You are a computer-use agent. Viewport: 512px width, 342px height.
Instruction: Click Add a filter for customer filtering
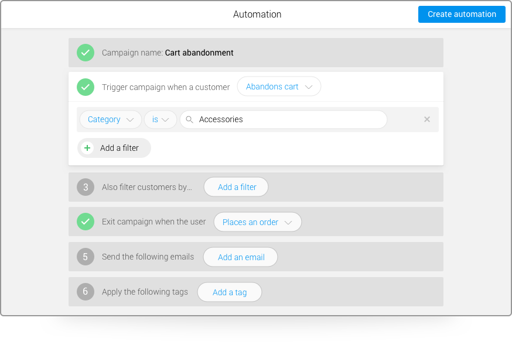tap(237, 187)
